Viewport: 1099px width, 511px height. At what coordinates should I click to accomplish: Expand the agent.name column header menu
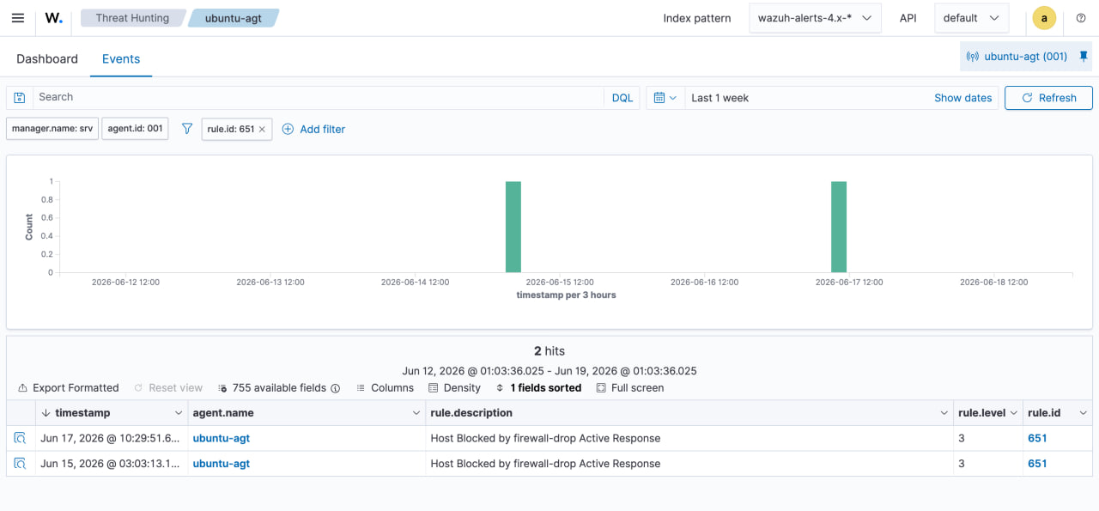coord(416,413)
